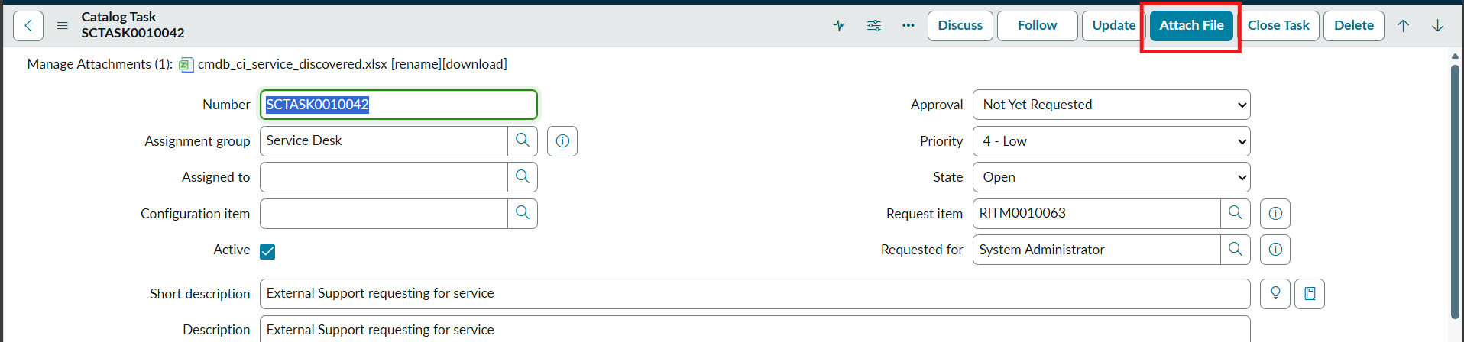Click the attachment download link
Viewport: 1464px width, 342px height.
click(x=475, y=64)
